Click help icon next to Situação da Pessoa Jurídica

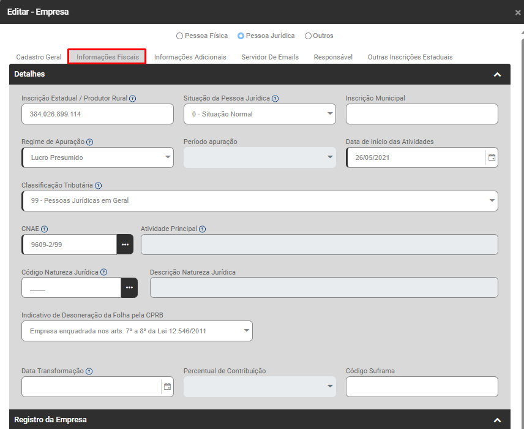click(x=275, y=99)
